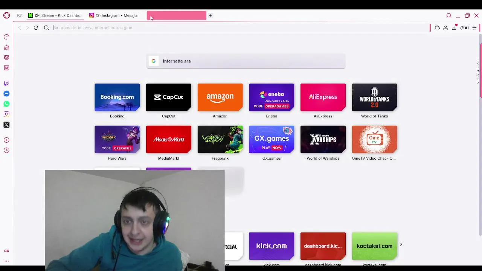
Task: Open sidebar setup three-dots menu
Action: coord(6,261)
